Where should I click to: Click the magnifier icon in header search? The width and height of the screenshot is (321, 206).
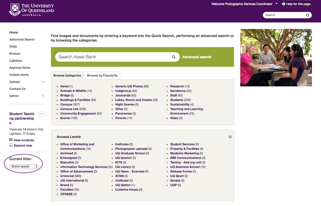coord(308,15)
